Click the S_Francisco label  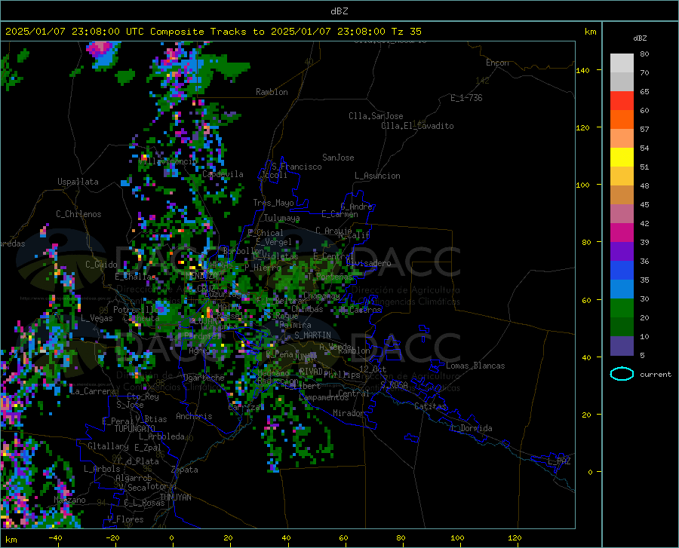[296, 167]
